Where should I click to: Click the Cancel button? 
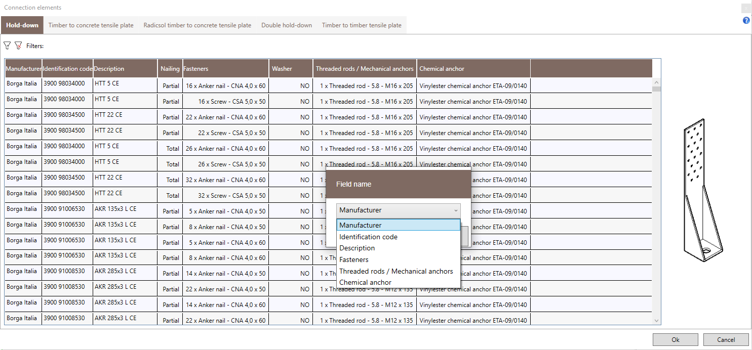click(726, 340)
